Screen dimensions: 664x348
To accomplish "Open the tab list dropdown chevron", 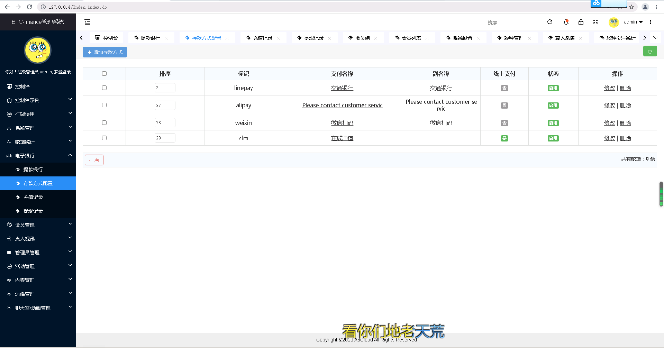I will 655,38.
